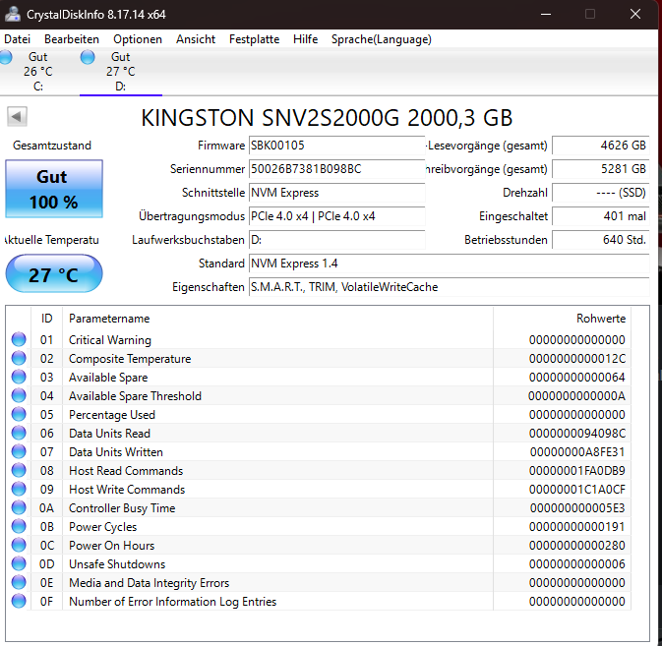Click the status orb for Host Write Commands

[x=19, y=489]
